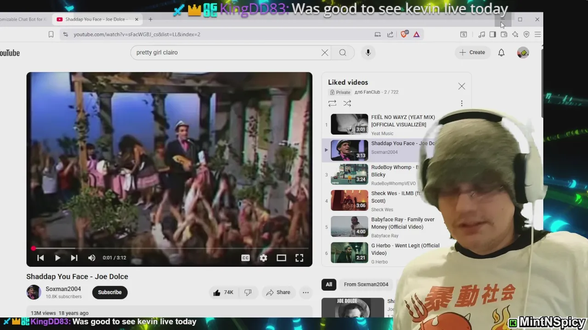Open YouTube notifications bell
Image resolution: width=588 pixels, height=330 pixels.
tap(501, 52)
